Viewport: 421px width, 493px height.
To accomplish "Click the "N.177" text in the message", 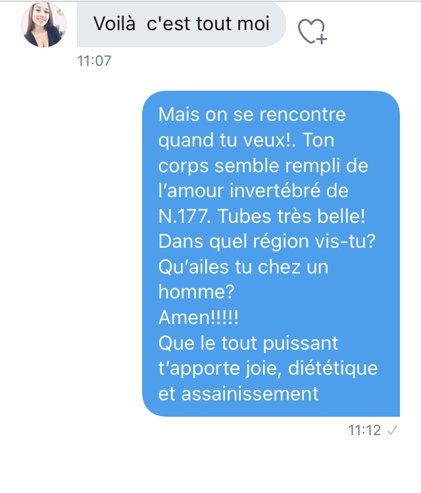I will [181, 216].
